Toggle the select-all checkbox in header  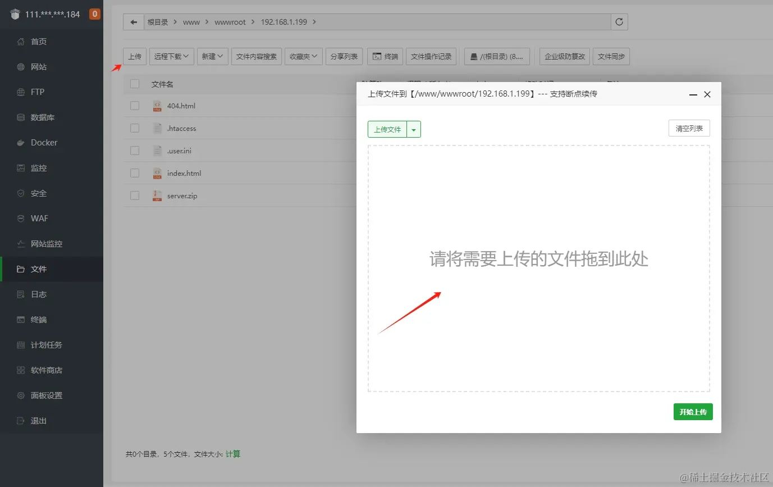pos(135,84)
